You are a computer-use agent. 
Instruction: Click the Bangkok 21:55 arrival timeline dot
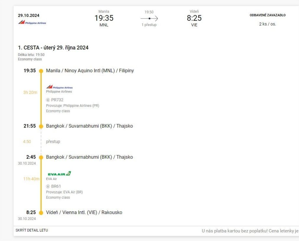click(41, 126)
